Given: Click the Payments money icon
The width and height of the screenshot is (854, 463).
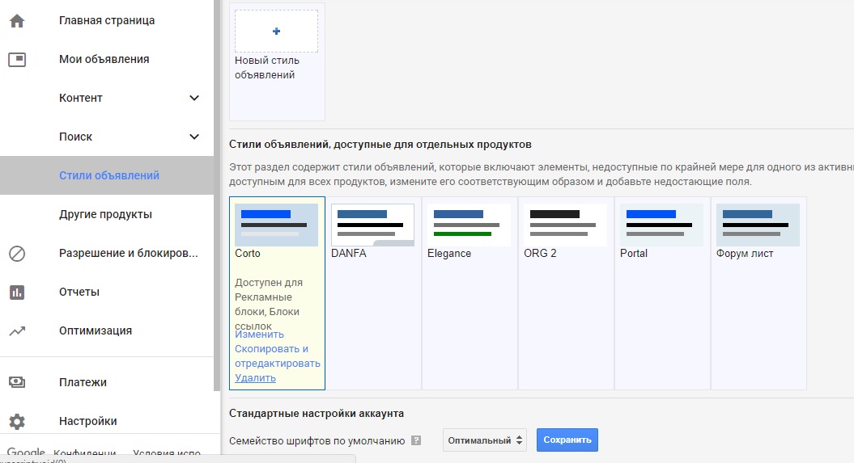Looking at the screenshot, I should pos(16,383).
